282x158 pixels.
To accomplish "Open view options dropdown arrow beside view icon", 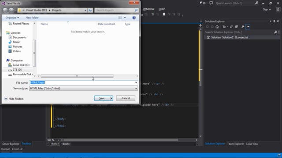I will pos(125,18).
